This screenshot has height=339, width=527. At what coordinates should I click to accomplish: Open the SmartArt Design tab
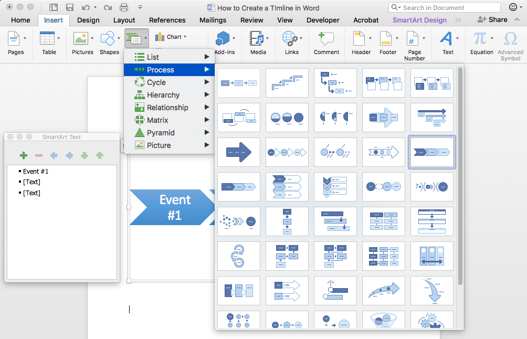pos(419,20)
